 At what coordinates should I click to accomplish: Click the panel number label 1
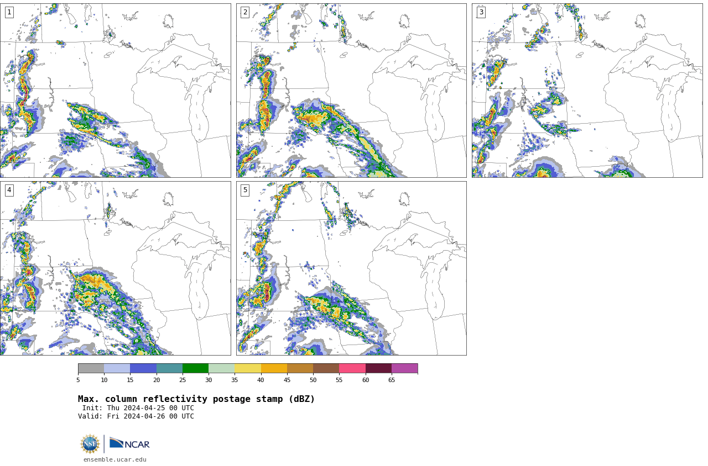point(9,12)
